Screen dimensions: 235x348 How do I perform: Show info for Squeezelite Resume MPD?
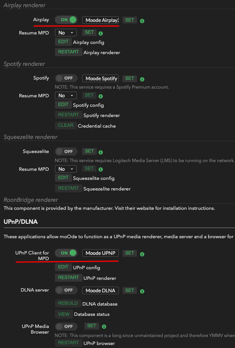[x=101, y=169]
